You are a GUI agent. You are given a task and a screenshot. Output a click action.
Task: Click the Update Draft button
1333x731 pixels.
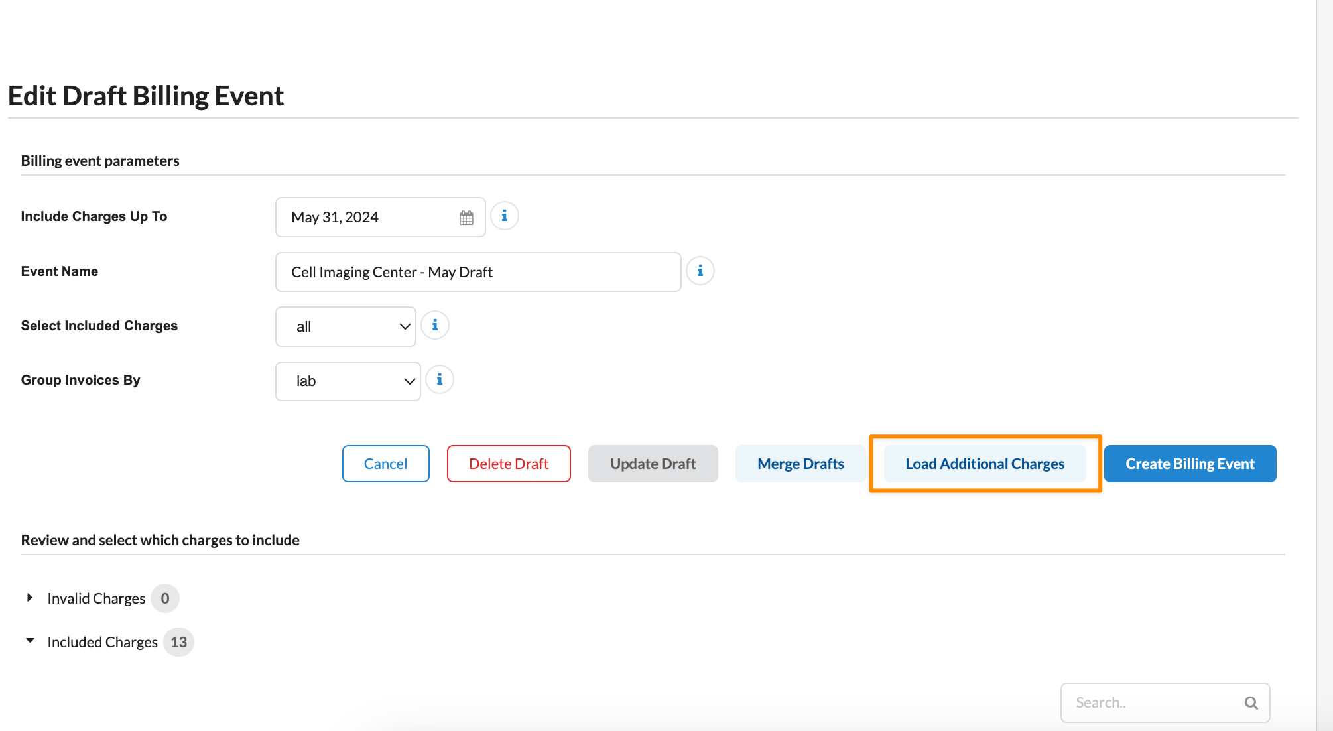click(653, 464)
